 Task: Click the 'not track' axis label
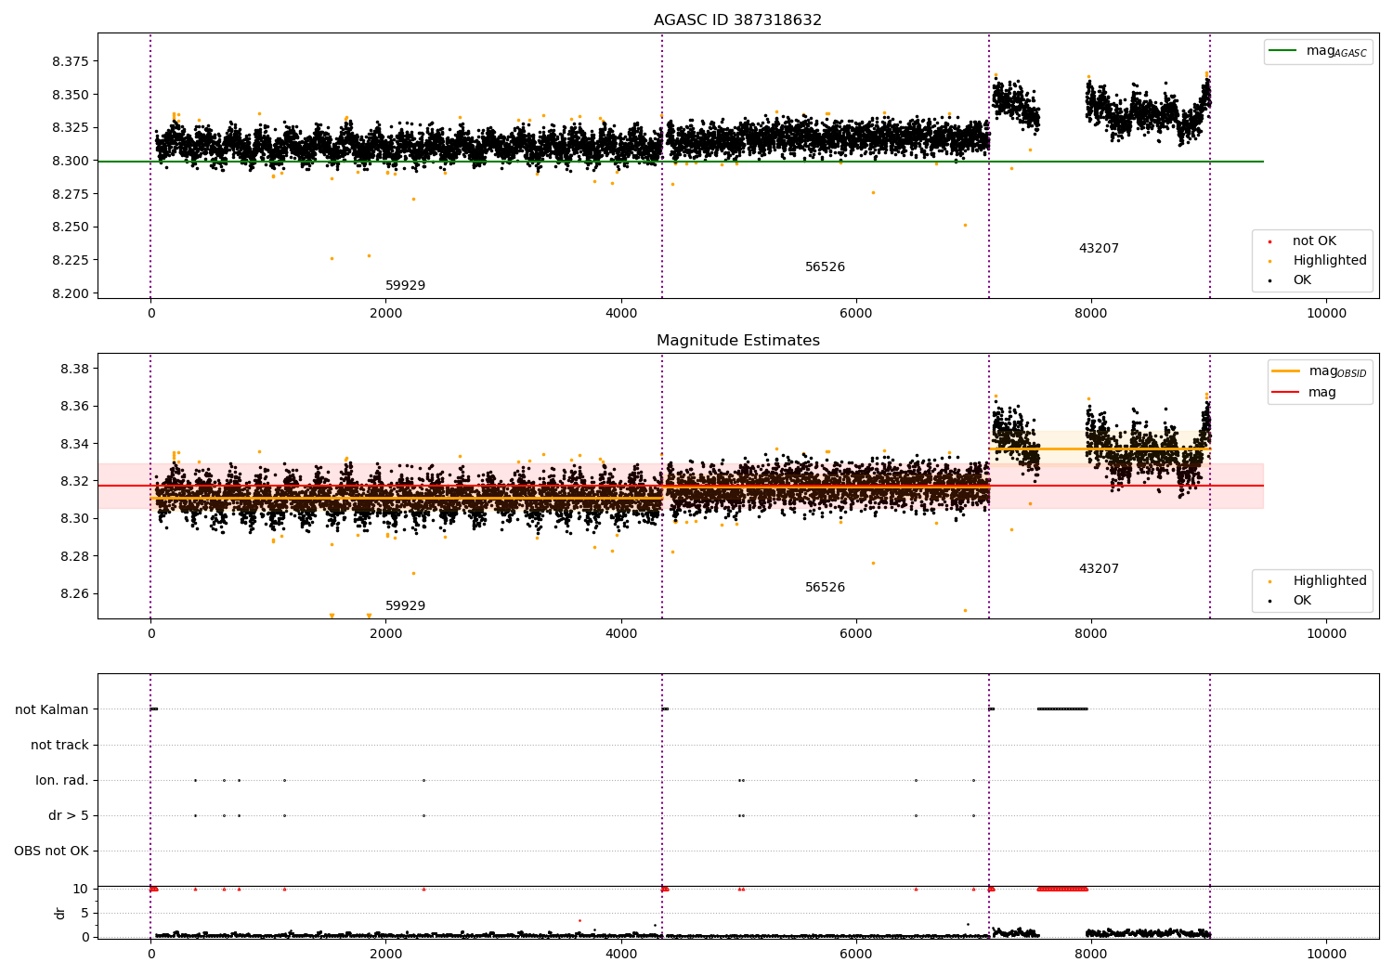coord(59,746)
